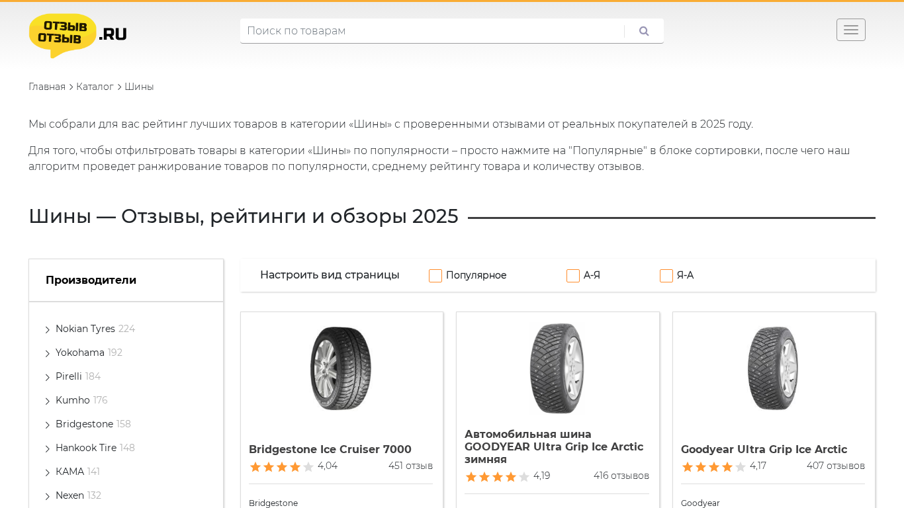Open the GOODYEAR winter tire image
The image size is (904, 508).
tap(557, 368)
